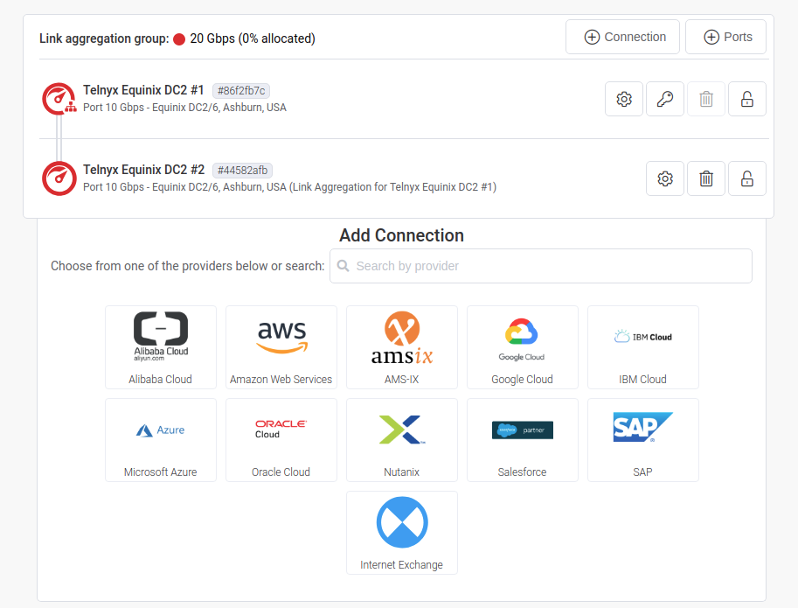This screenshot has width=798, height=608.
Task: Click the magnifier icon in provider search
Action: [343, 266]
